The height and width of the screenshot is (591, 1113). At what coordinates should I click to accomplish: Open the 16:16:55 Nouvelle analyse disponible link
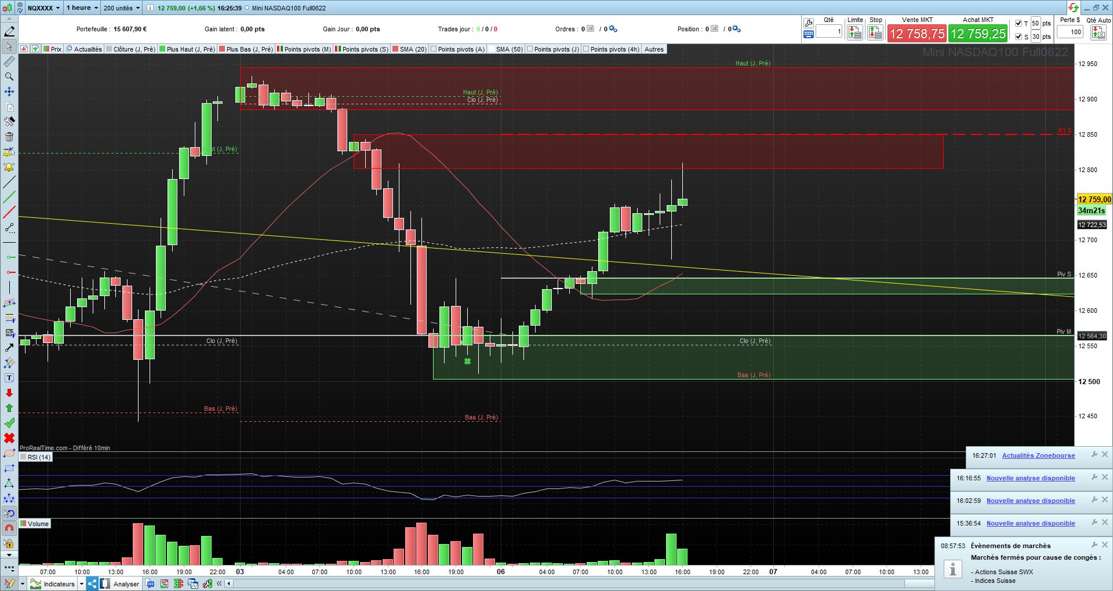[1031, 478]
